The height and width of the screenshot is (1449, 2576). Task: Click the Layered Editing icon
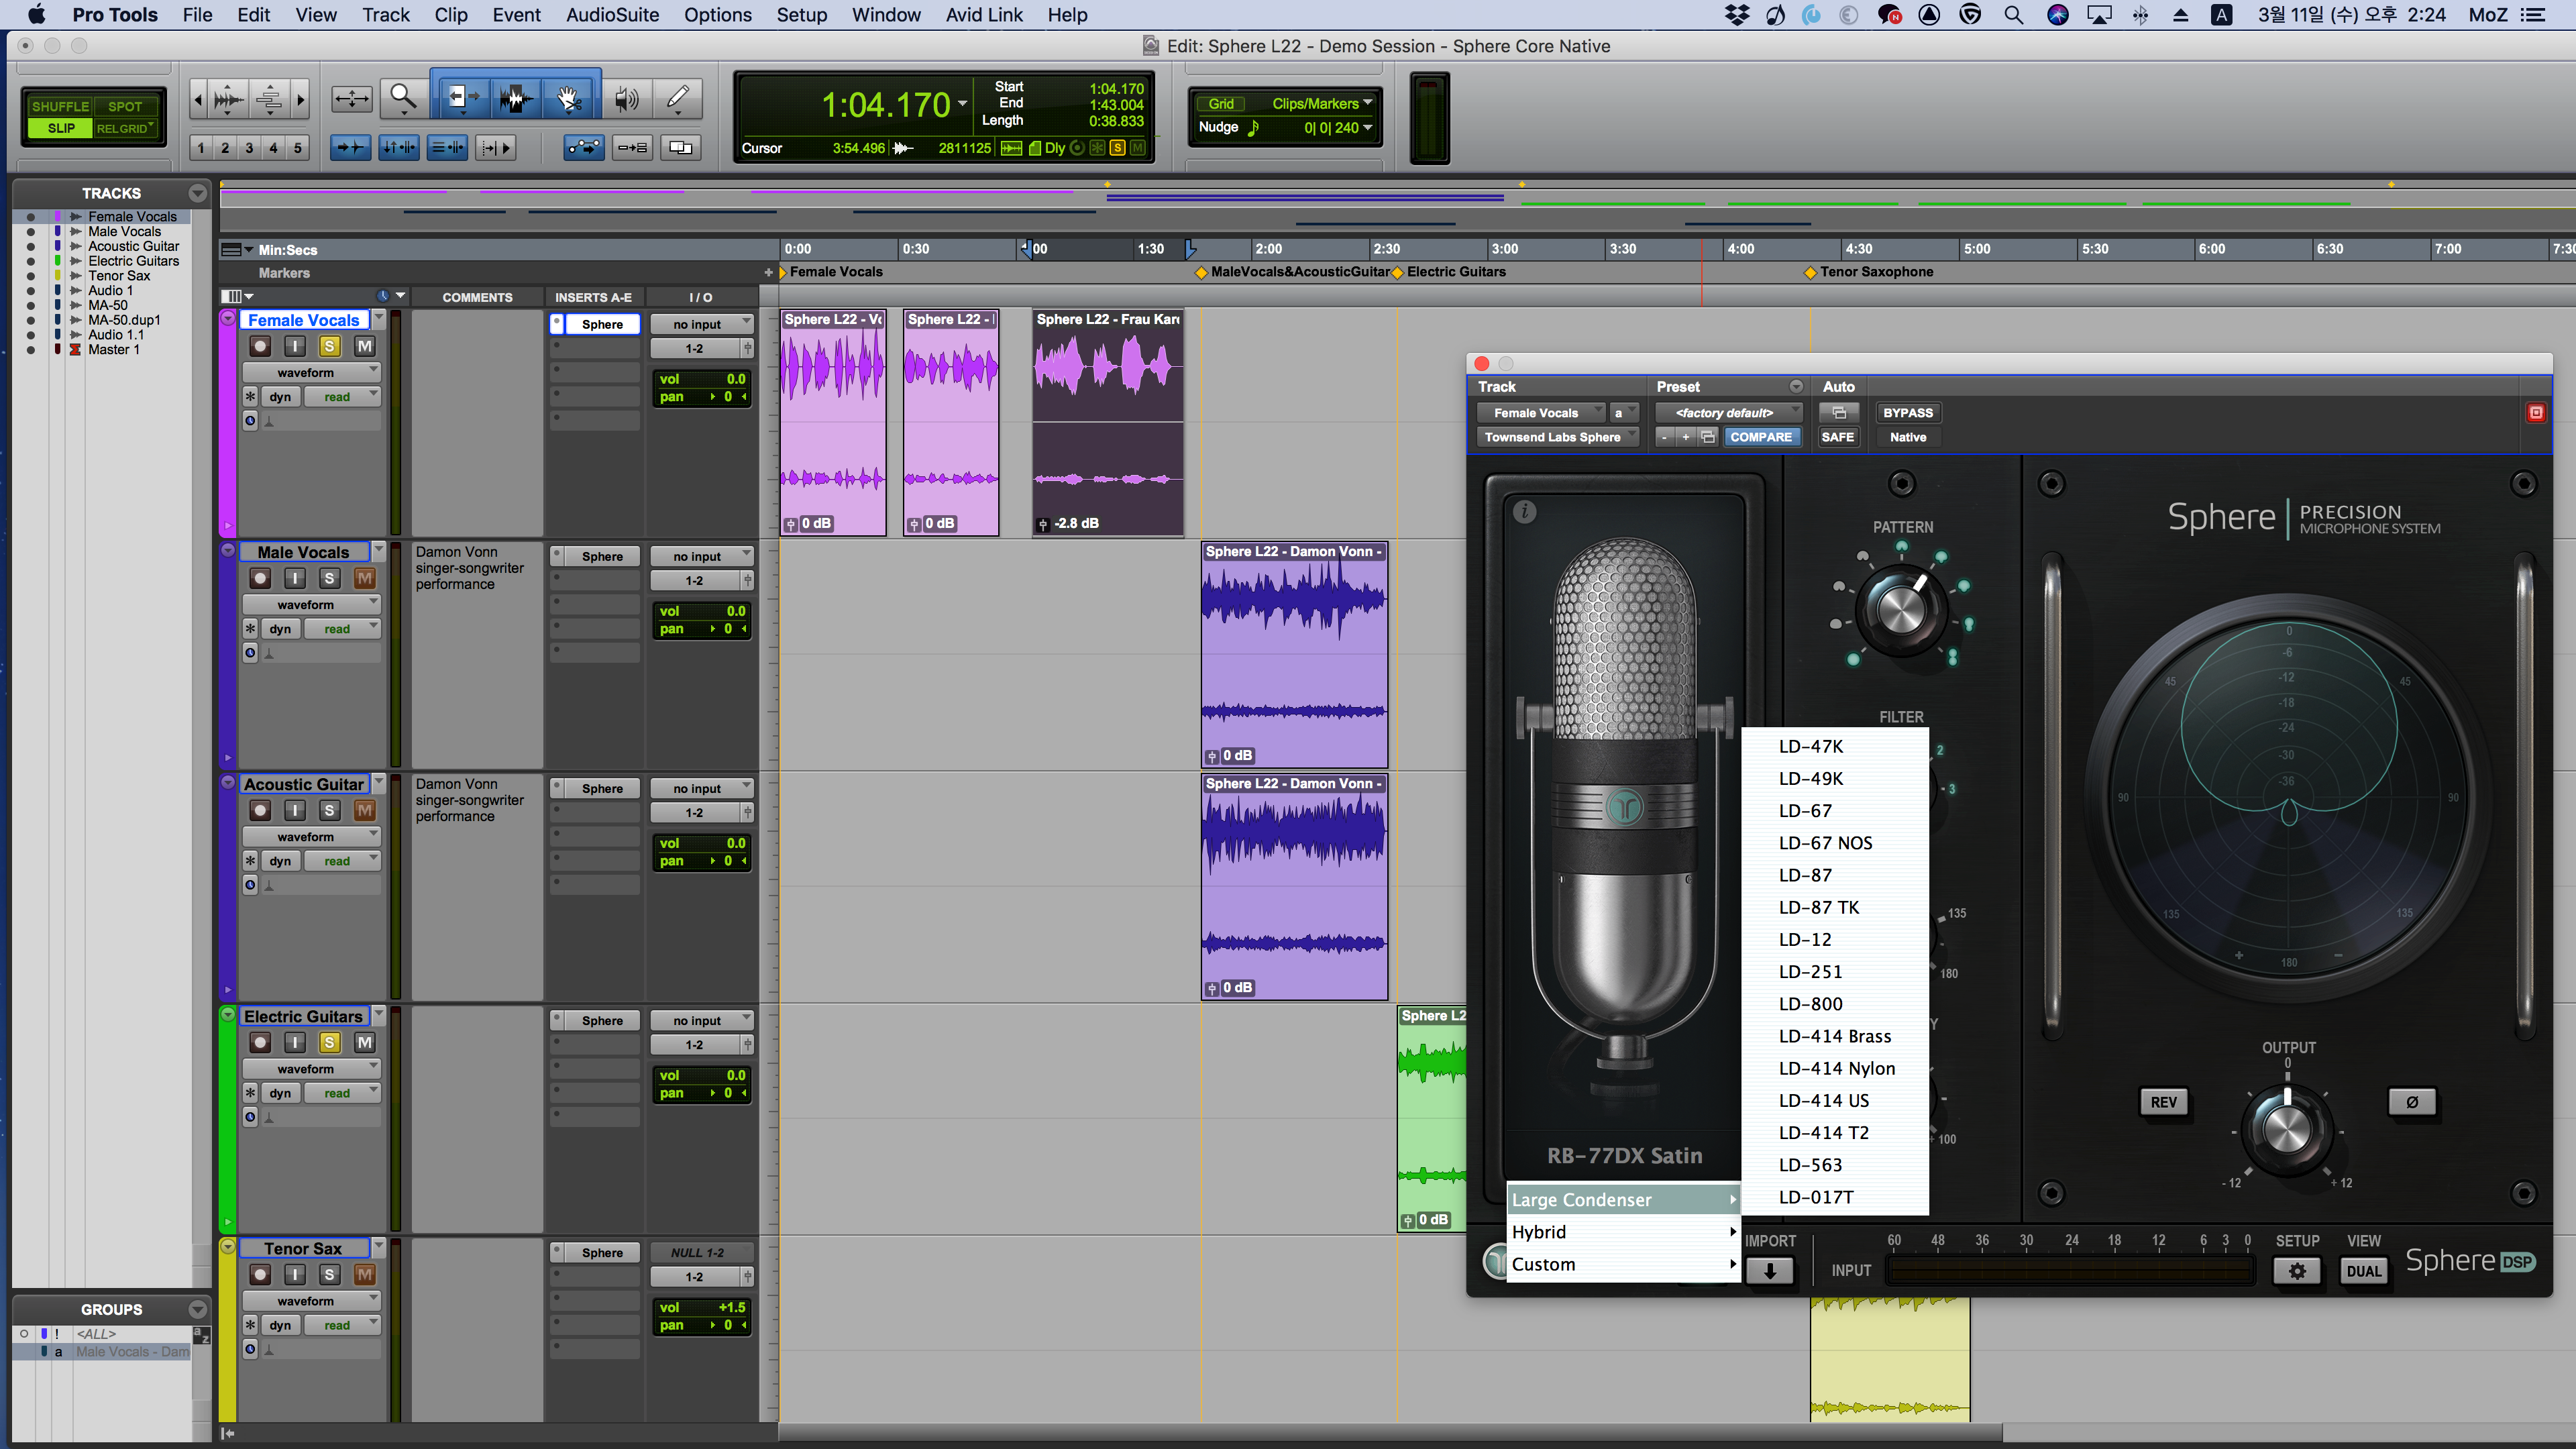[x=680, y=148]
